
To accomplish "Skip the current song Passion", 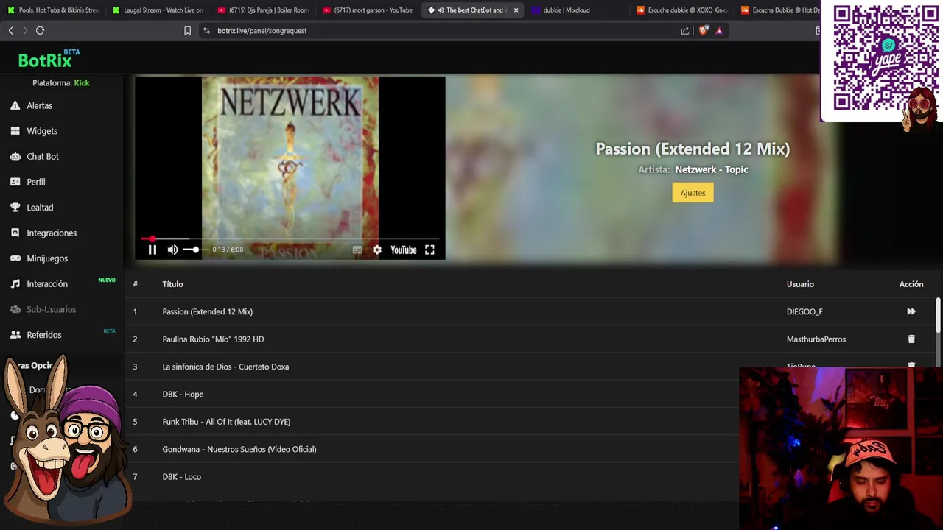I will tap(911, 311).
